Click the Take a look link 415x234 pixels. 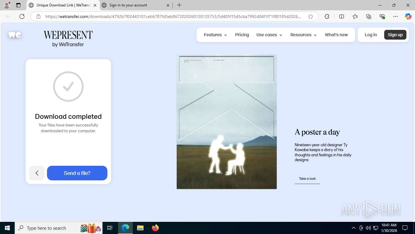tap(307, 179)
